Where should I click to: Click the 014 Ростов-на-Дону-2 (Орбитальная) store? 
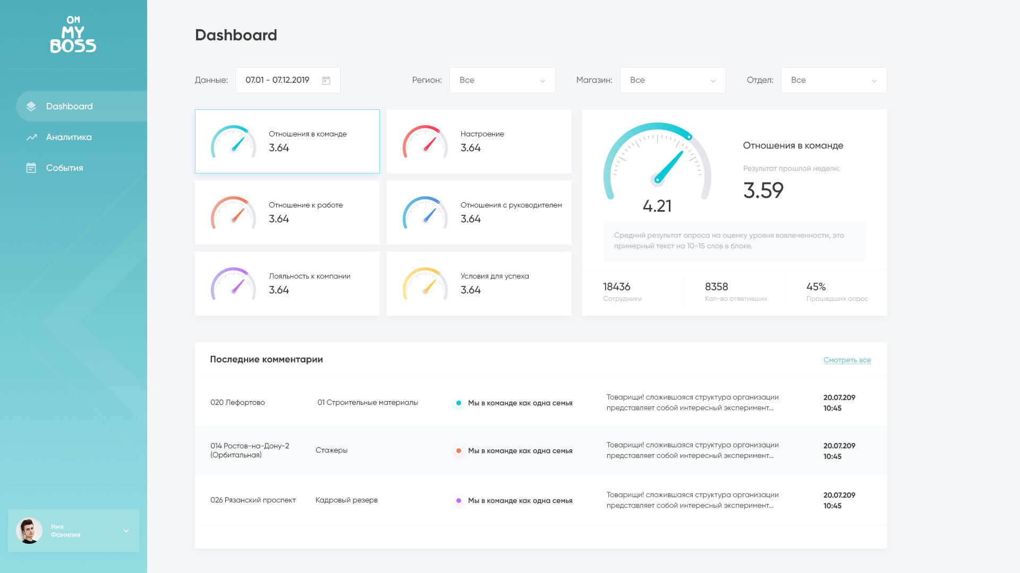[x=250, y=450]
